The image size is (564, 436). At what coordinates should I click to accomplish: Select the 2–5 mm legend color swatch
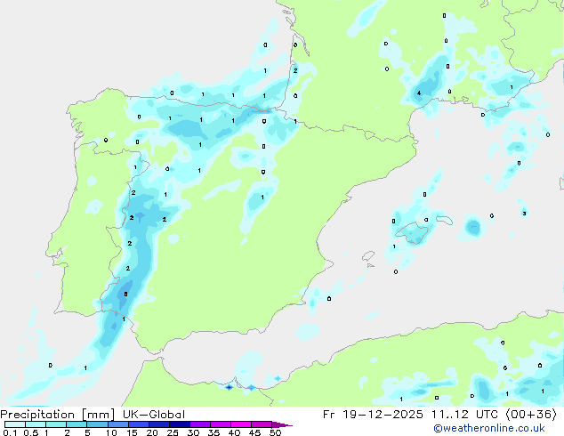(x=77, y=424)
